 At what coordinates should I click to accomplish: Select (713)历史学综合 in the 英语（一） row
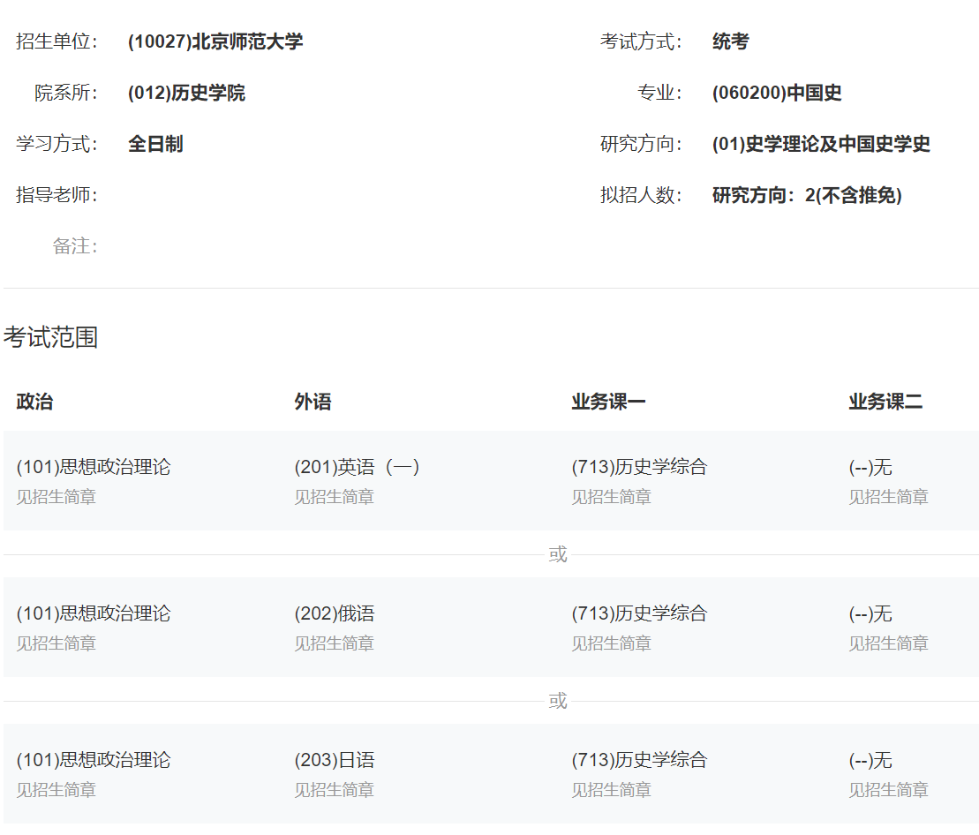(x=639, y=467)
